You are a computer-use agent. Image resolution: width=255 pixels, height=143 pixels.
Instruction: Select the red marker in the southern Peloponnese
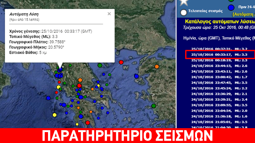(x=88, y=123)
